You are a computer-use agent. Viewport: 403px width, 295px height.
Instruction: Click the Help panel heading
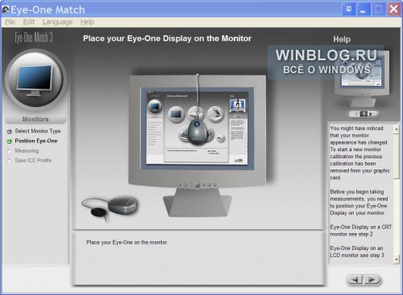pyautogui.click(x=342, y=39)
